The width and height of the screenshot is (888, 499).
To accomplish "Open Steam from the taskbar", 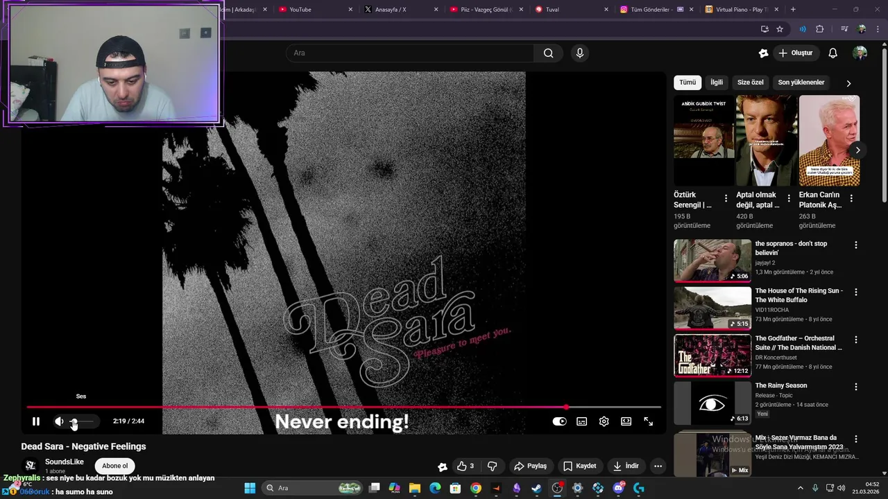I will tap(537, 488).
